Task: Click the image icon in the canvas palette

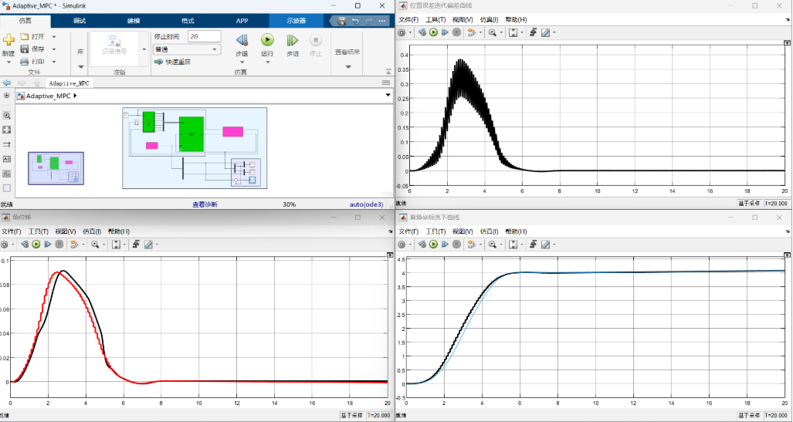Action: pyautogui.click(x=7, y=174)
